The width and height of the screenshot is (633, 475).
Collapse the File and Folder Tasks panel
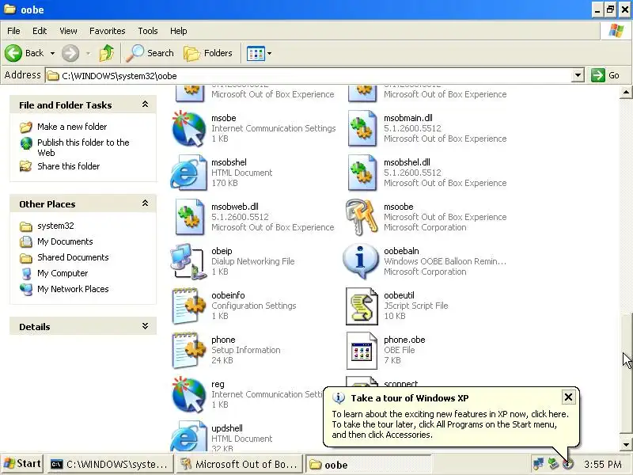[145, 104]
